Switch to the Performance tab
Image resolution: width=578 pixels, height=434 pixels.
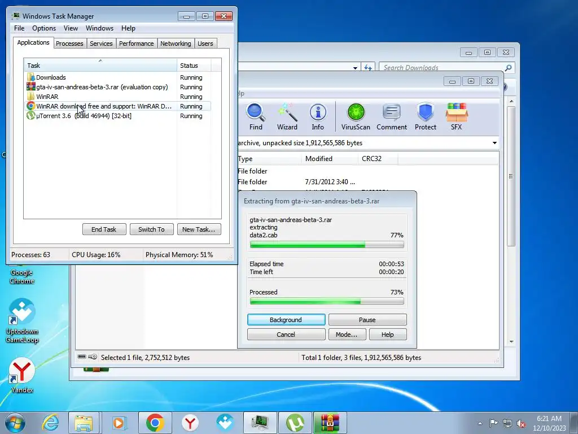click(x=136, y=44)
